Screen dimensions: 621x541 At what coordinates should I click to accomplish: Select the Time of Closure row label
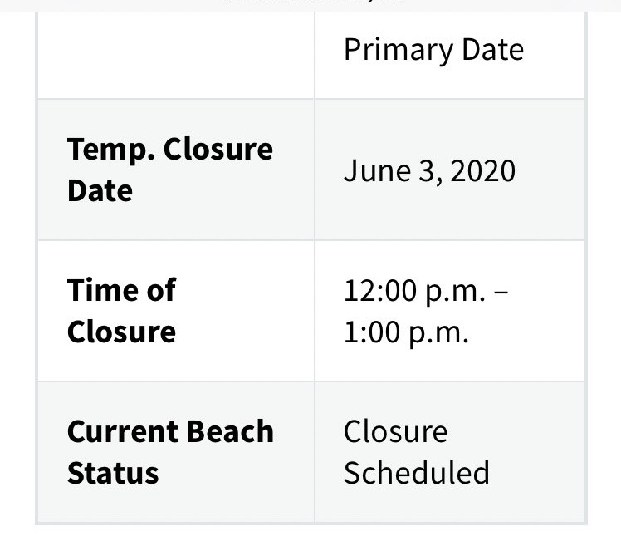[x=121, y=311]
